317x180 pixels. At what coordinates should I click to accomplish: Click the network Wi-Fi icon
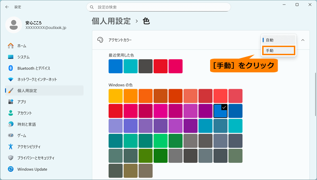coord(11,79)
